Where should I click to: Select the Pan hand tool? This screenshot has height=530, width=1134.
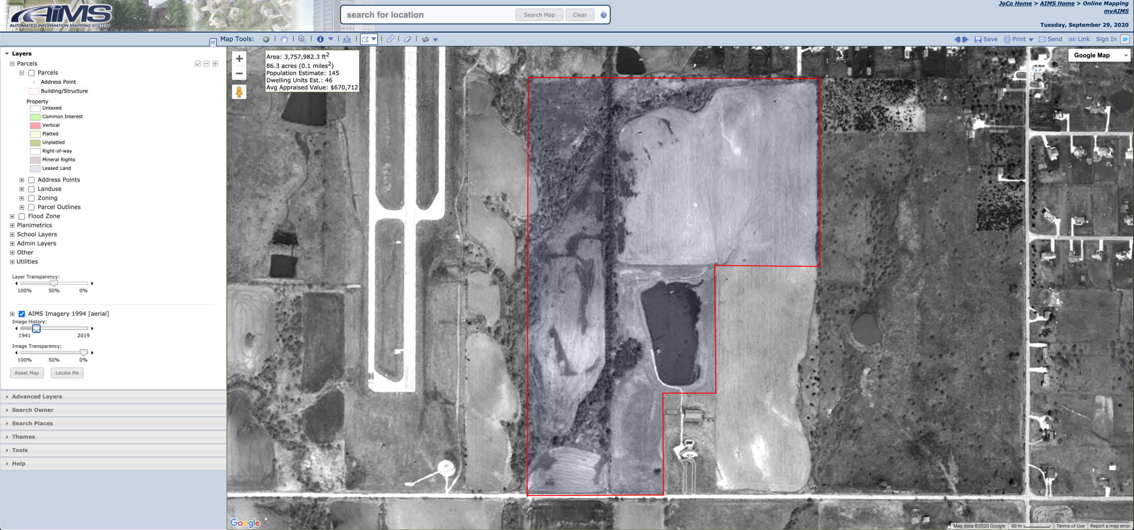coord(284,39)
